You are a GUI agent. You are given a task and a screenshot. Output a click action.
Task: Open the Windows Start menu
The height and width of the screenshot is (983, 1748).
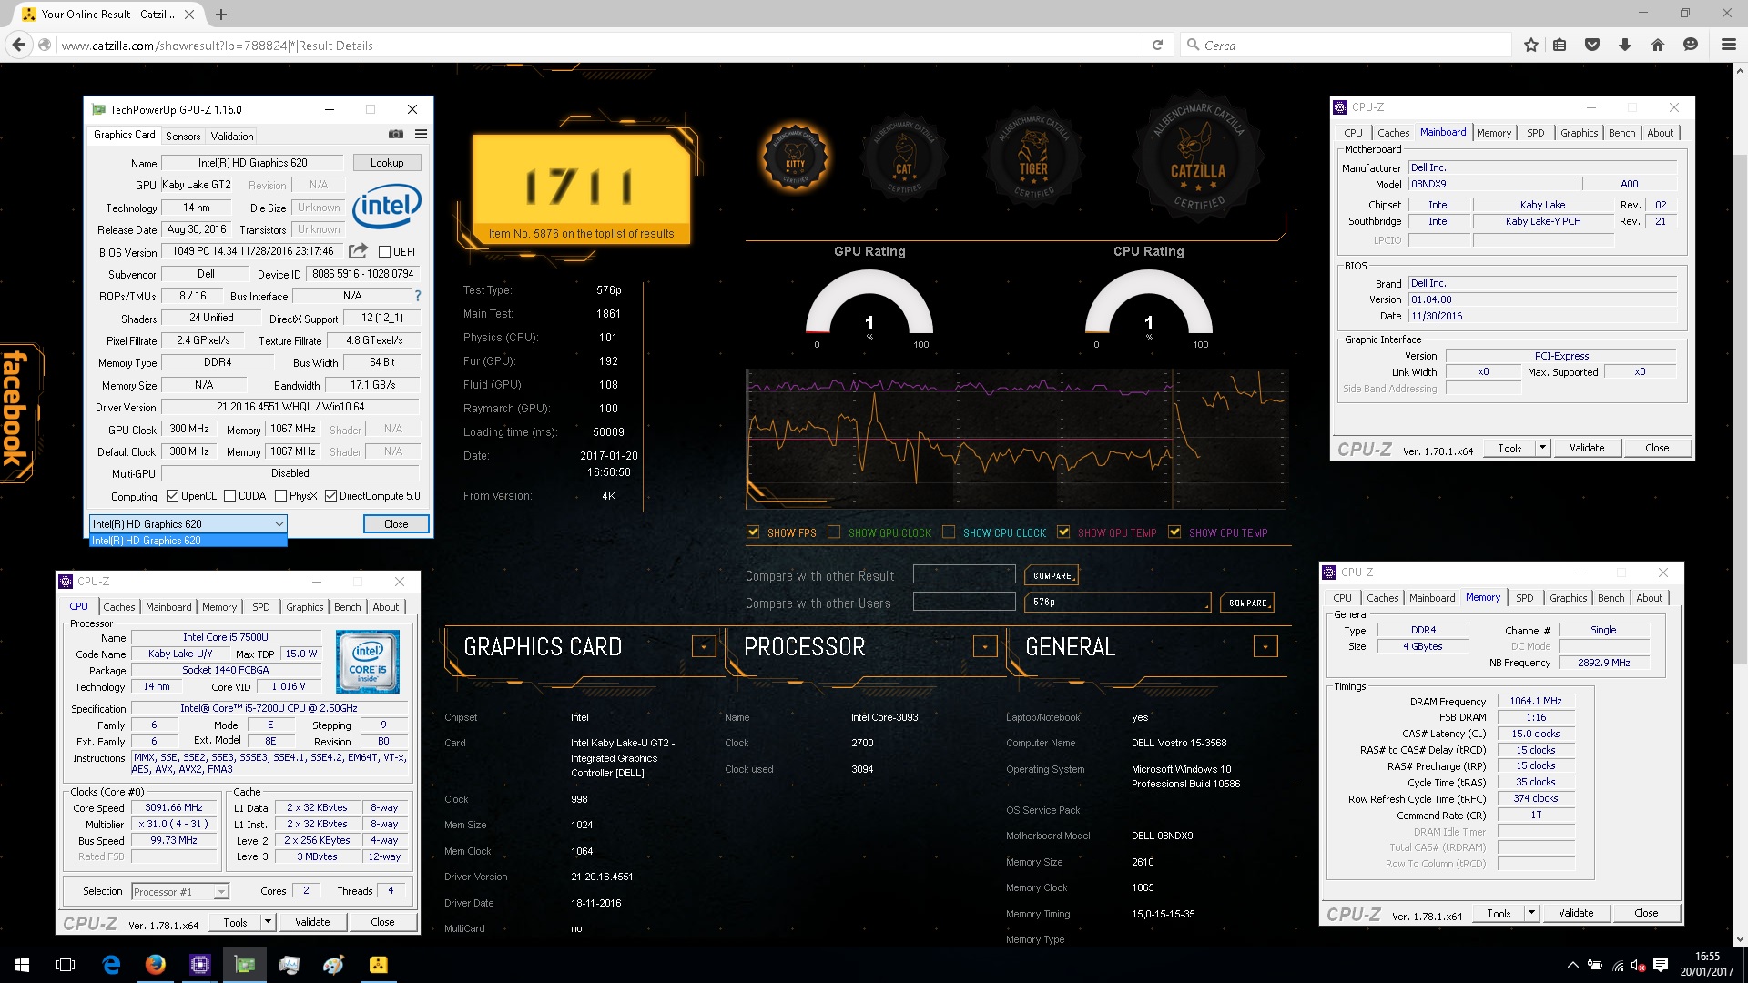22,965
